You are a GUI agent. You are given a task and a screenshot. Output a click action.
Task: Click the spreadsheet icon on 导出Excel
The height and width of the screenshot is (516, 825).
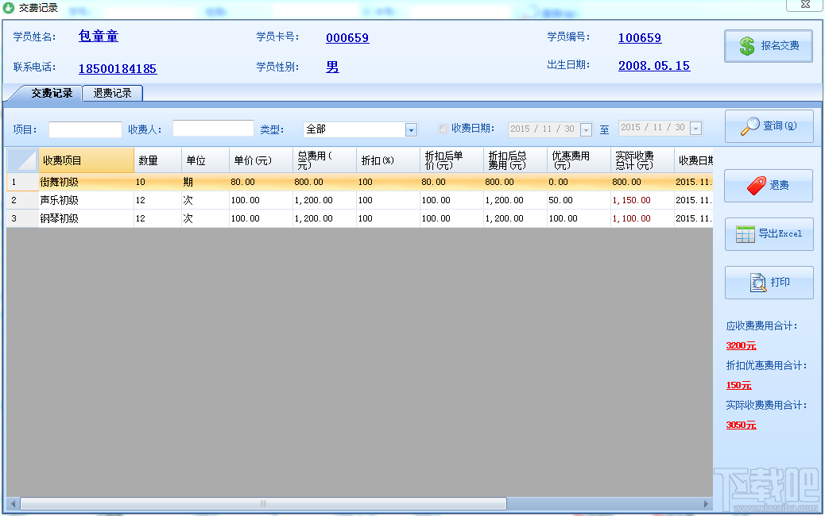tap(745, 234)
